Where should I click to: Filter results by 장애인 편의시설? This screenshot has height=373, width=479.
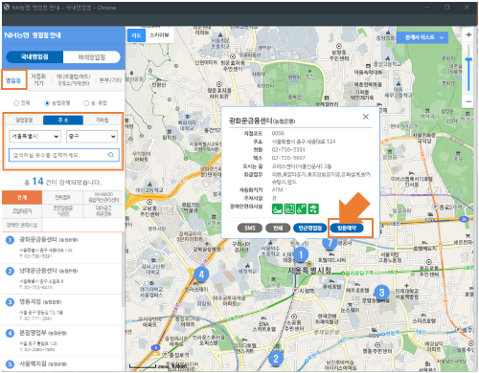pyautogui.click(x=22, y=225)
